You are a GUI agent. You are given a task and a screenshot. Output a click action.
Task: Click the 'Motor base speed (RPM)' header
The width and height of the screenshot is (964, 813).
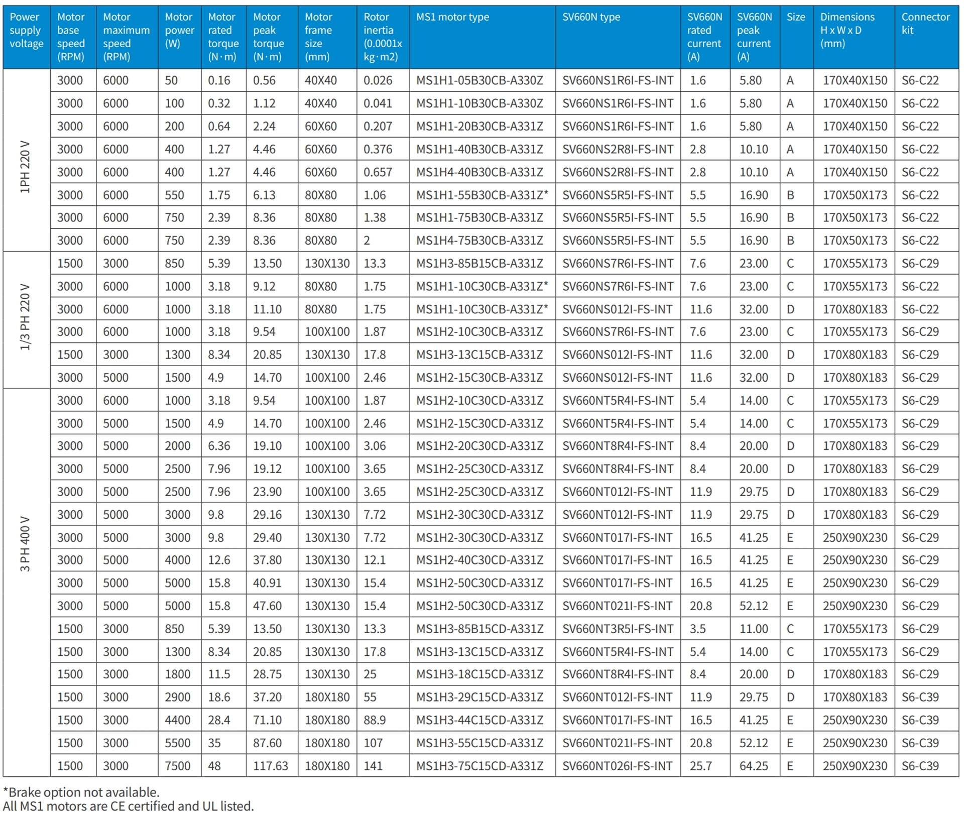(x=73, y=37)
